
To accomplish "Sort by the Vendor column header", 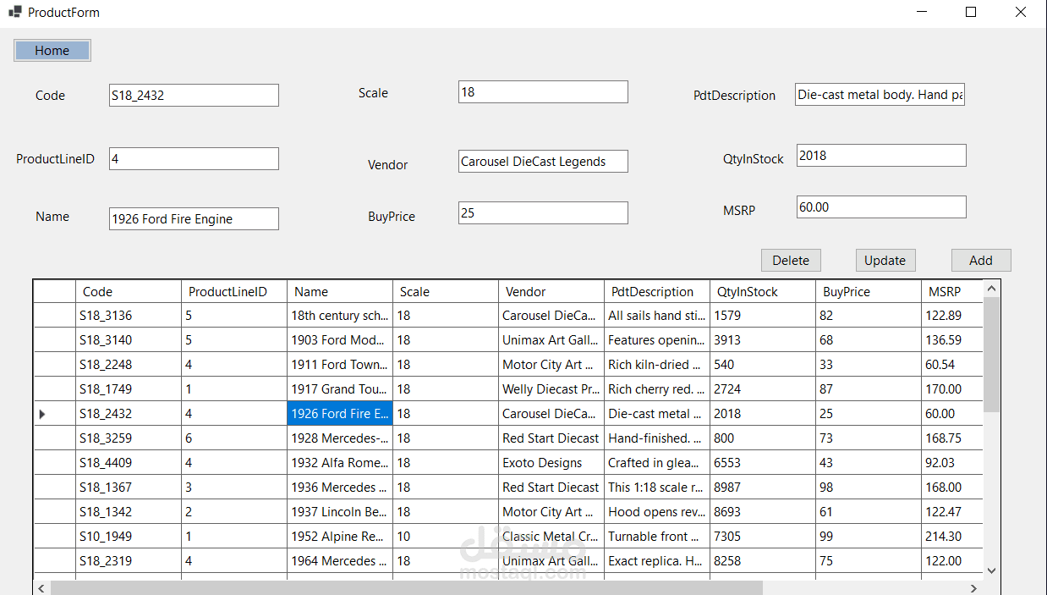I will (x=551, y=292).
